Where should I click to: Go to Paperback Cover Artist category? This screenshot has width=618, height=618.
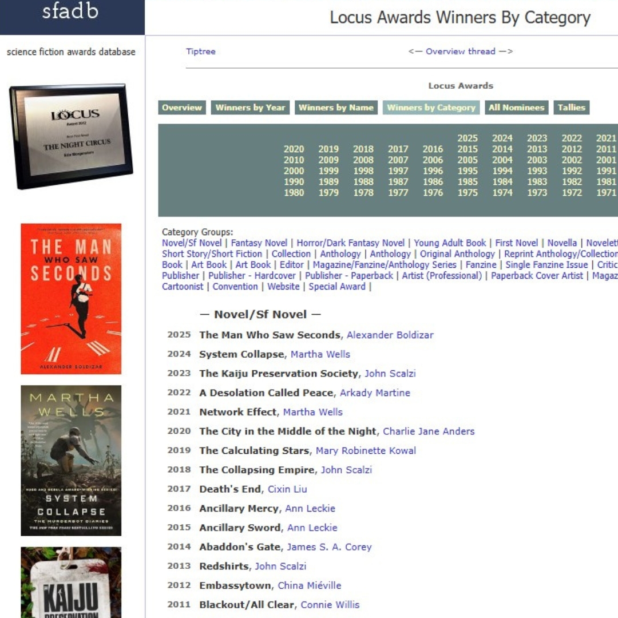[x=537, y=276]
